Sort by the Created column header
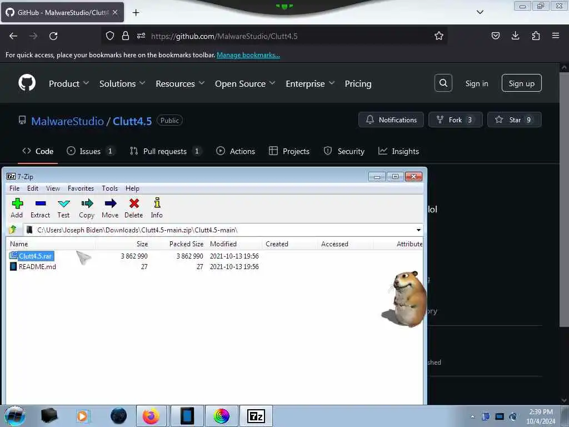The width and height of the screenshot is (569, 427). (x=290, y=244)
